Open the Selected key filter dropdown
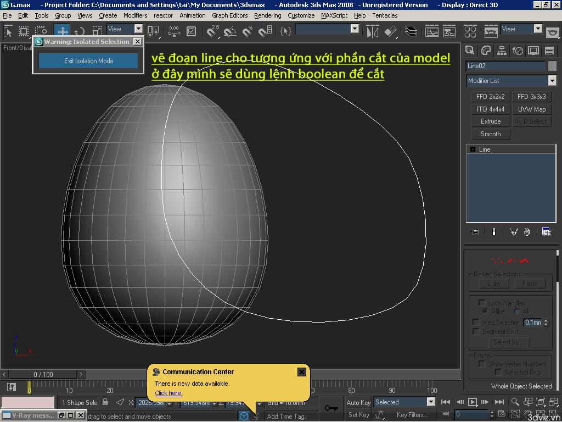Image resolution: width=562 pixels, height=422 pixels. tap(431, 402)
